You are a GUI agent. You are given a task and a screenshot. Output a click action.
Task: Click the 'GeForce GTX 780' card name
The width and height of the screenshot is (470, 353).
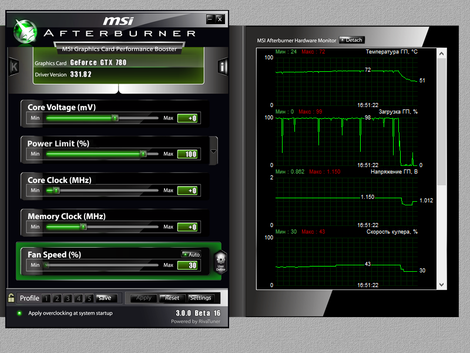click(x=98, y=62)
